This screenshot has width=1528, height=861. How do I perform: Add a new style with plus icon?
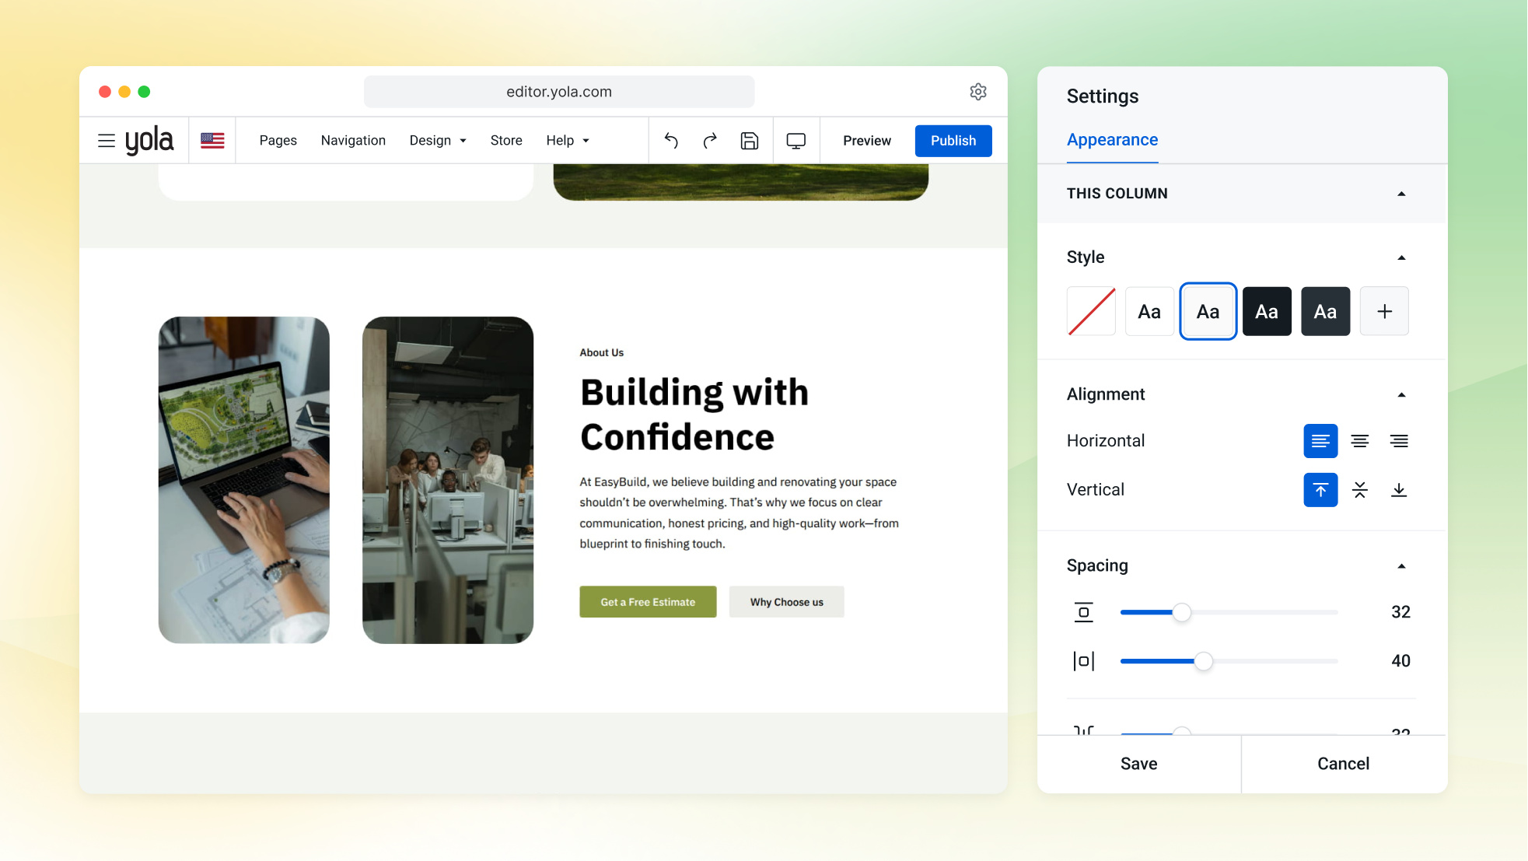pos(1384,311)
